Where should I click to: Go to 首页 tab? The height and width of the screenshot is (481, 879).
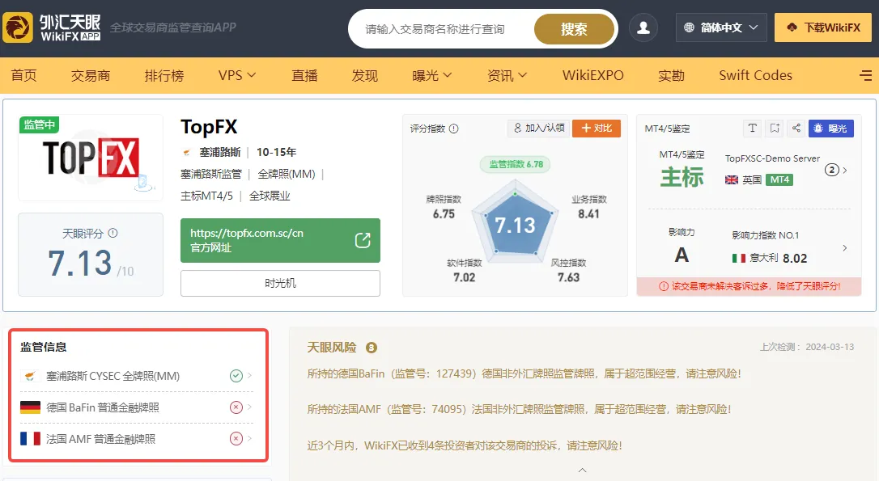[23, 75]
